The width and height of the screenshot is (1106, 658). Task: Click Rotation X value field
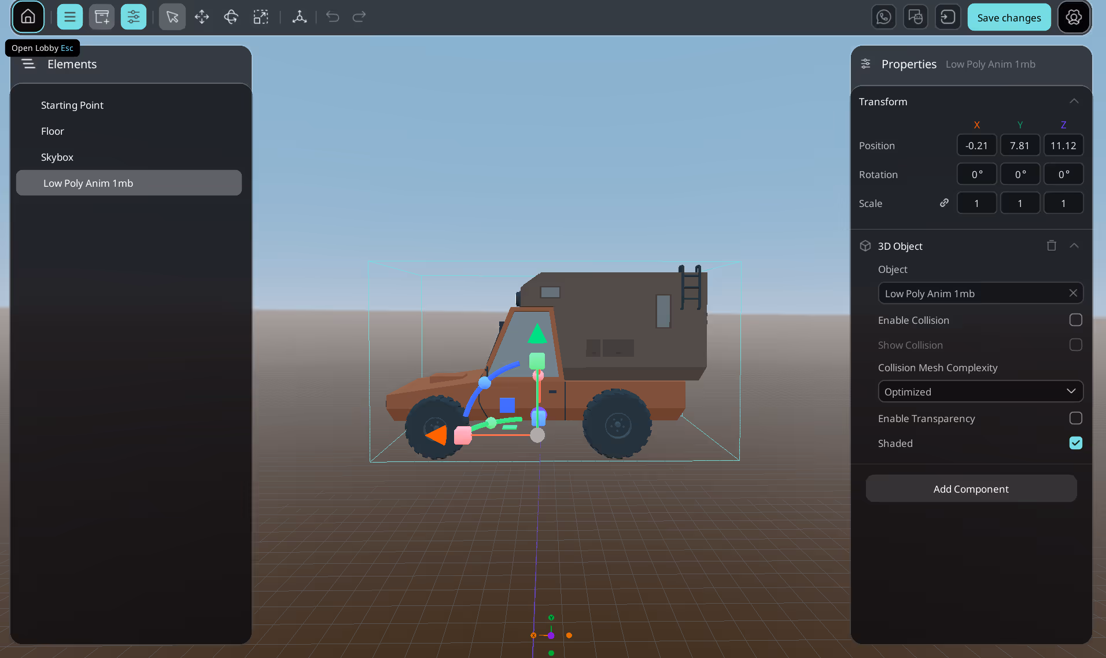(976, 174)
